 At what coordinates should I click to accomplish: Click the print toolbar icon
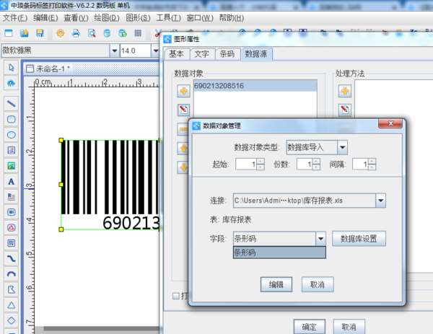[x=76, y=33]
